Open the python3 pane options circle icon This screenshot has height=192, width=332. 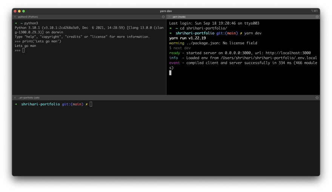163,17
